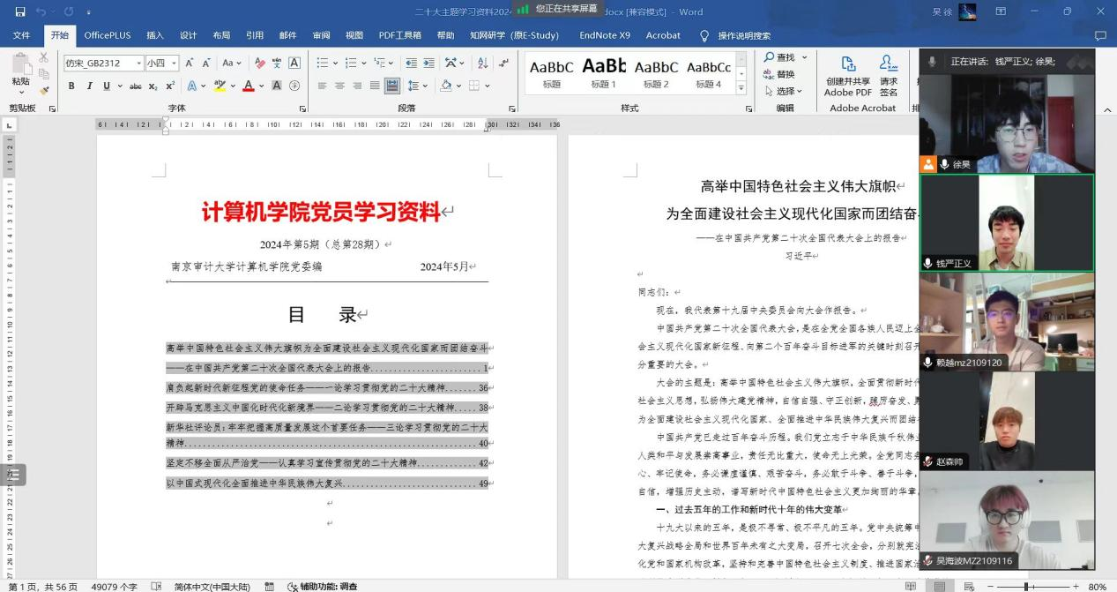The image size is (1117, 592).
Task: Click the Sort (A-Z) paragraph icon
Action: (482, 64)
